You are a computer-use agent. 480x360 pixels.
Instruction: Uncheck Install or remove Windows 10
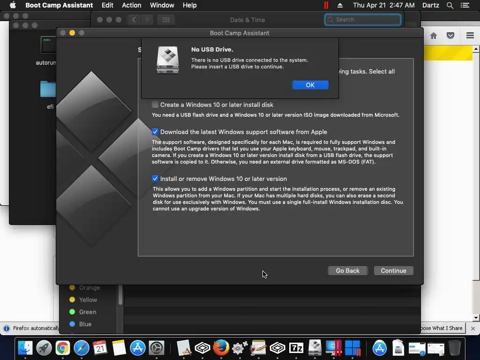click(155, 179)
